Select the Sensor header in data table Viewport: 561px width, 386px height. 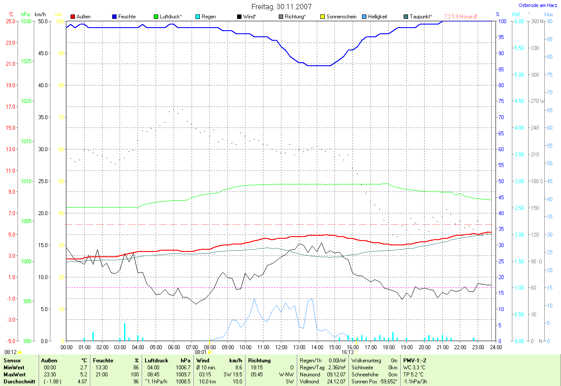click(12, 361)
